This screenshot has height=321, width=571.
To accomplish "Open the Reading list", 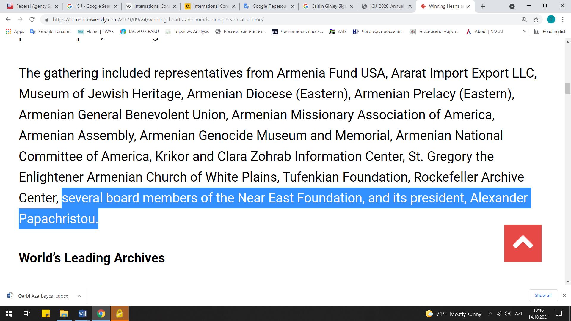I will 550,32.
